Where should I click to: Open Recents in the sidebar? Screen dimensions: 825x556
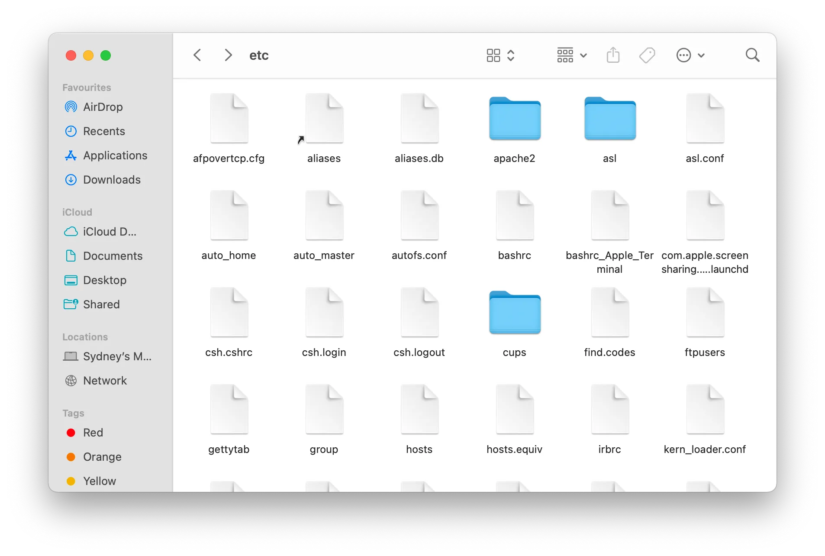(x=104, y=131)
